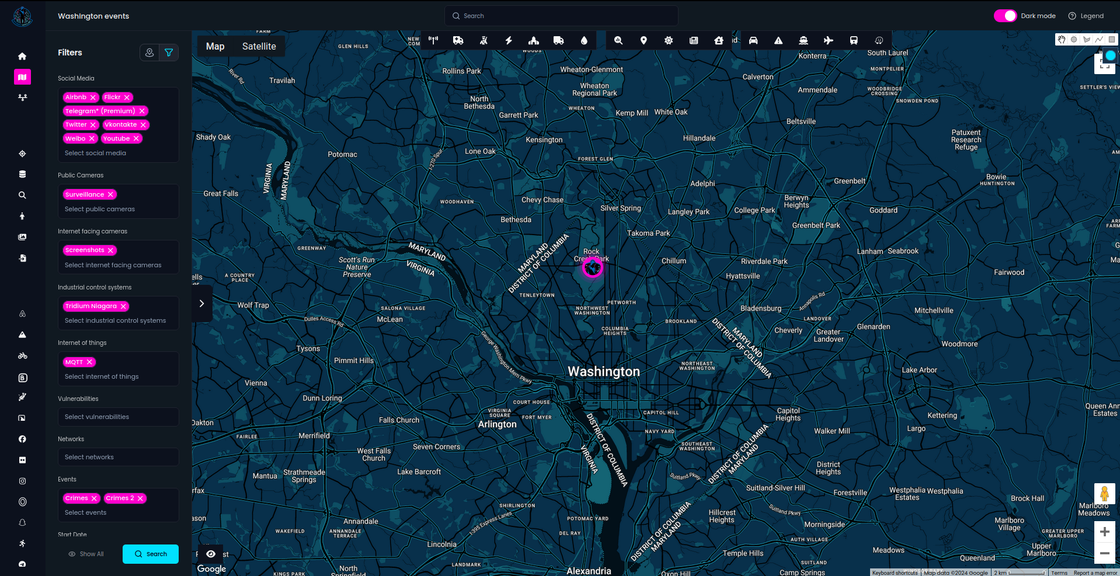Zoom in on the map
This screenshot has height=576, width=1120.
pyautogui.click(x=1104, y=532)
